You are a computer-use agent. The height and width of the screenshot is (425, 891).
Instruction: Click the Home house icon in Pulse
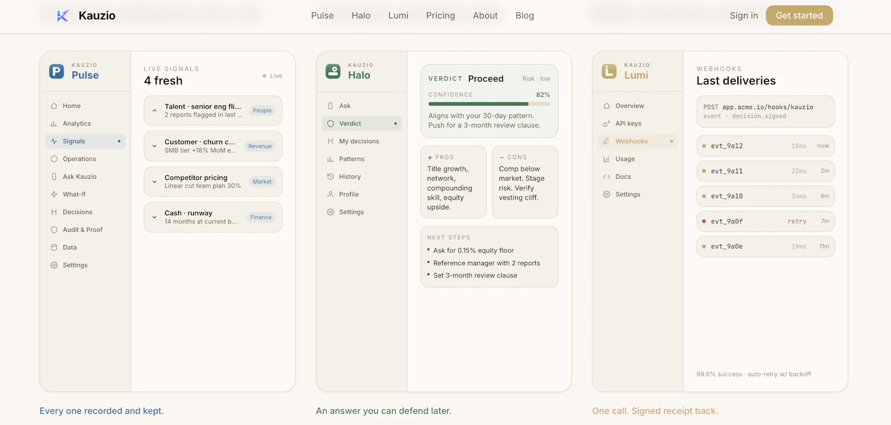tap(54, 106)
